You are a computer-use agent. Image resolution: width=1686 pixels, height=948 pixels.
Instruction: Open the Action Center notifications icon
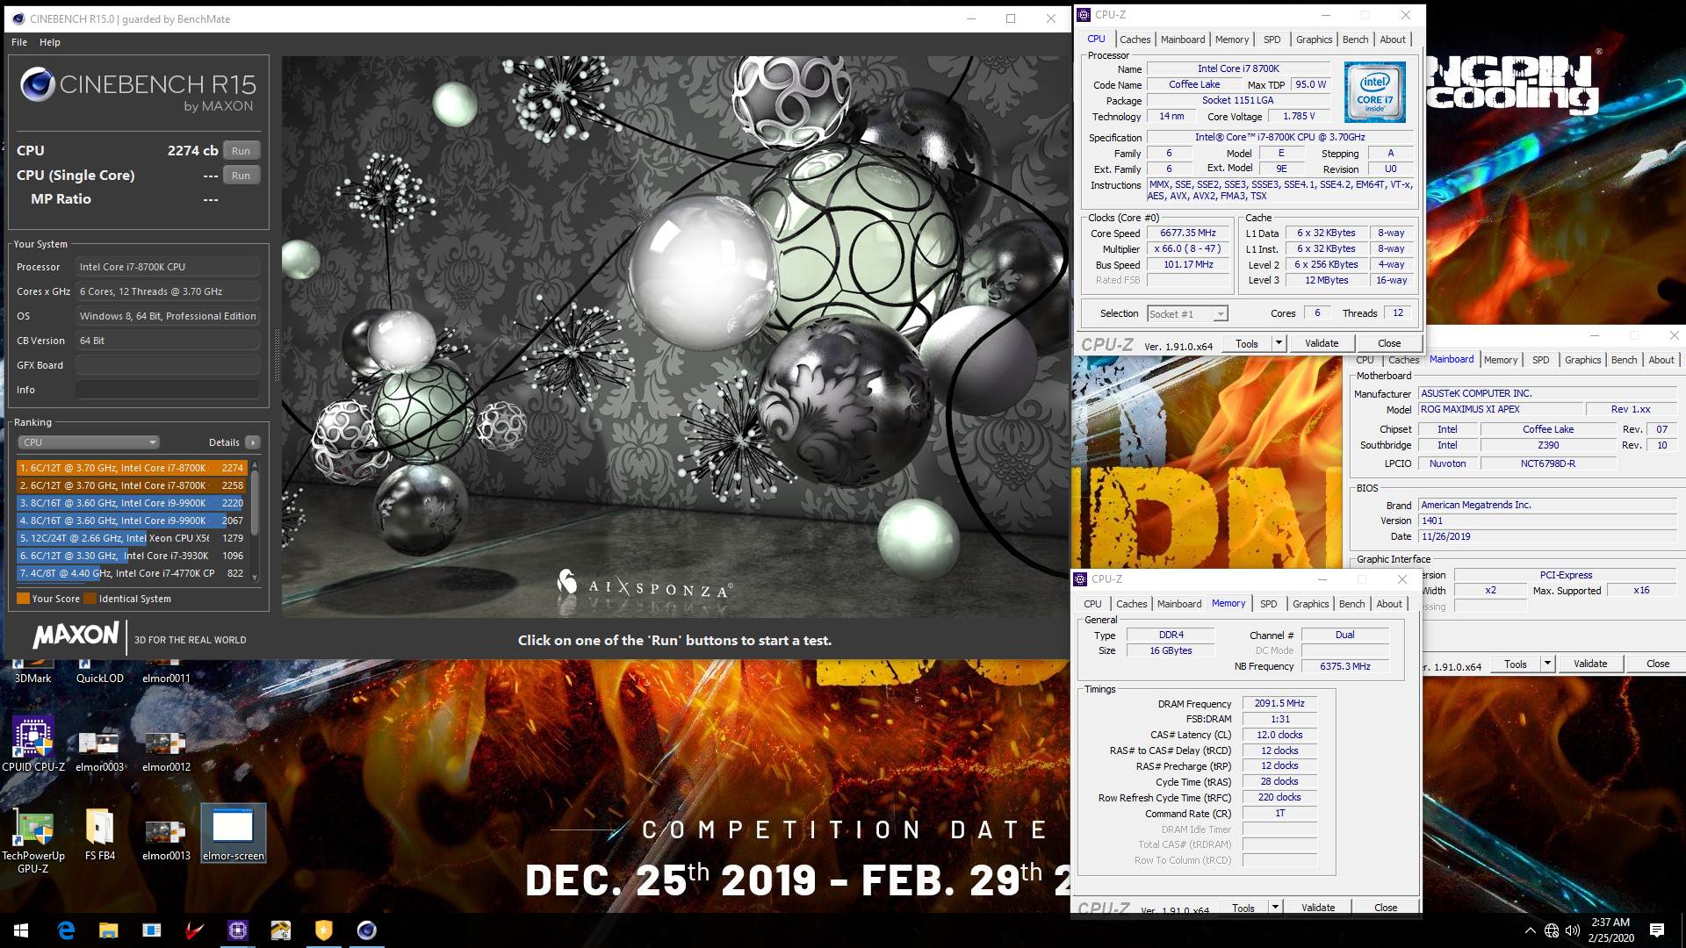(1657, 930)
